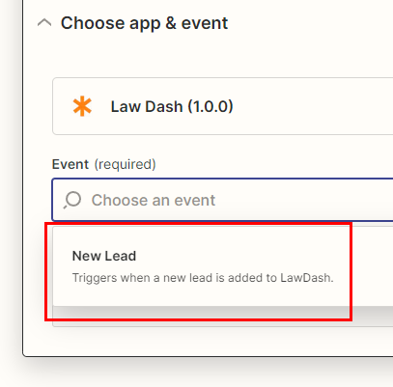393x387 pixels.
Task: Click the Event (required) field label
Action: [x=104, y=164]
